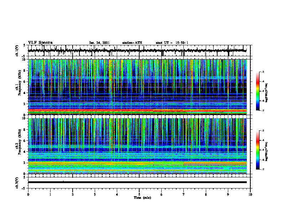Screen dimensions: 282x218
Task: Click the log(PSD) label beside ch.1 color bar
Action: coord(267,92)
